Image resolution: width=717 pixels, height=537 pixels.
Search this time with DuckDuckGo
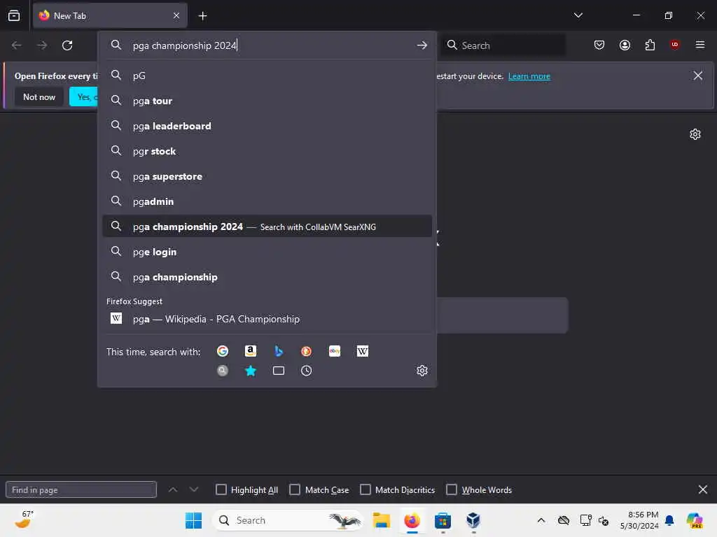coord(307,351)
